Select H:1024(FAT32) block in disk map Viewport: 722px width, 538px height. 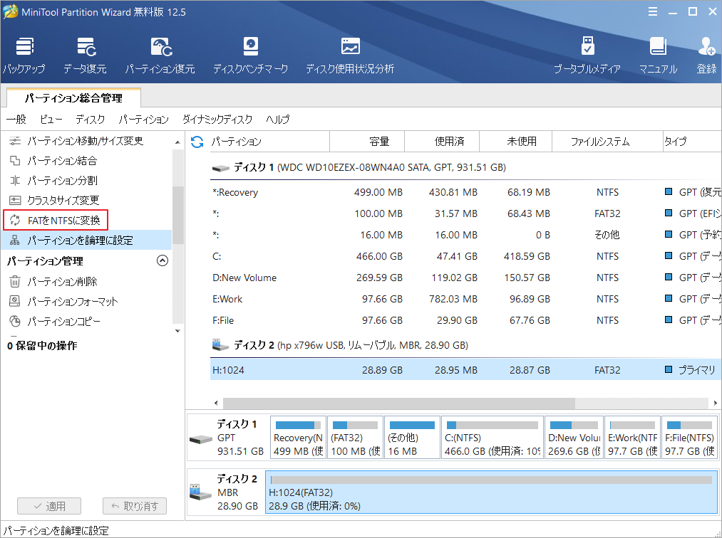click(x=491, y=492)
